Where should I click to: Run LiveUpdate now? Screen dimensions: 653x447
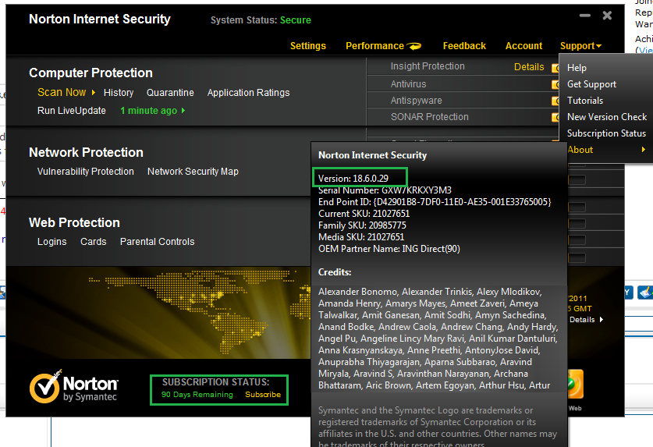[72, 111]
